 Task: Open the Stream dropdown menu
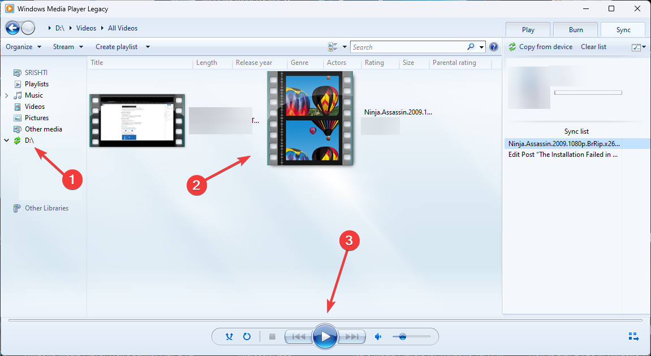(x=68, y=47)
